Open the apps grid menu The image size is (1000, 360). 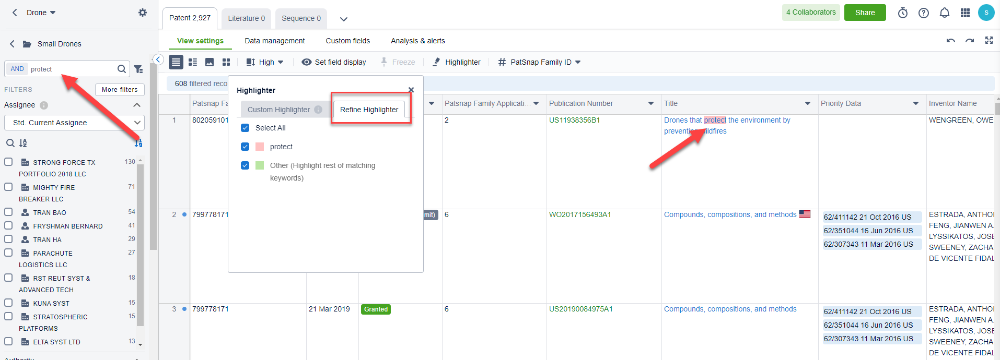(965, 13)
